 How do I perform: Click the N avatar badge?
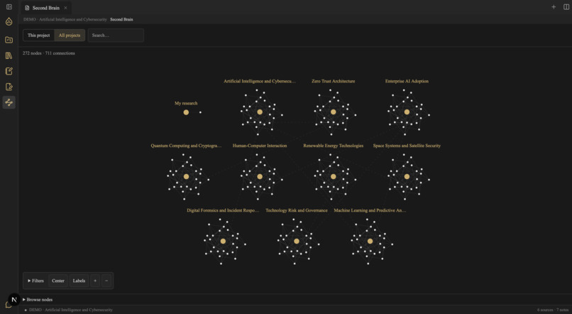(14, 299)
